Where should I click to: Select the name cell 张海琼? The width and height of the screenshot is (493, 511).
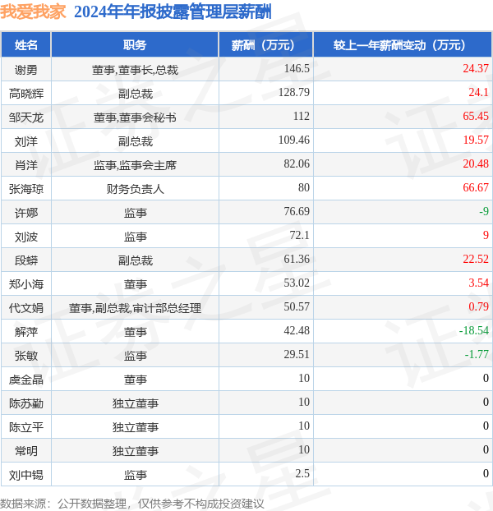click(x=26, y=189)
